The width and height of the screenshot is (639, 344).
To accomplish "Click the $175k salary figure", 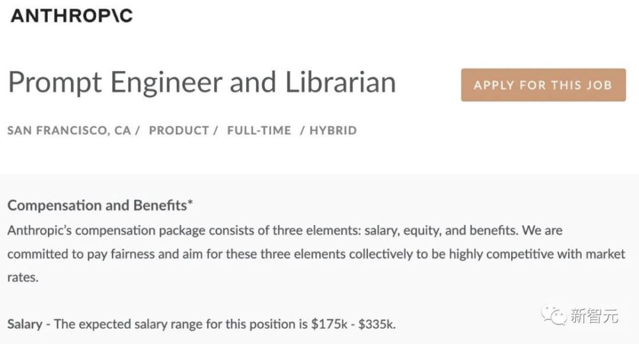I will click(x=329, y=324).
